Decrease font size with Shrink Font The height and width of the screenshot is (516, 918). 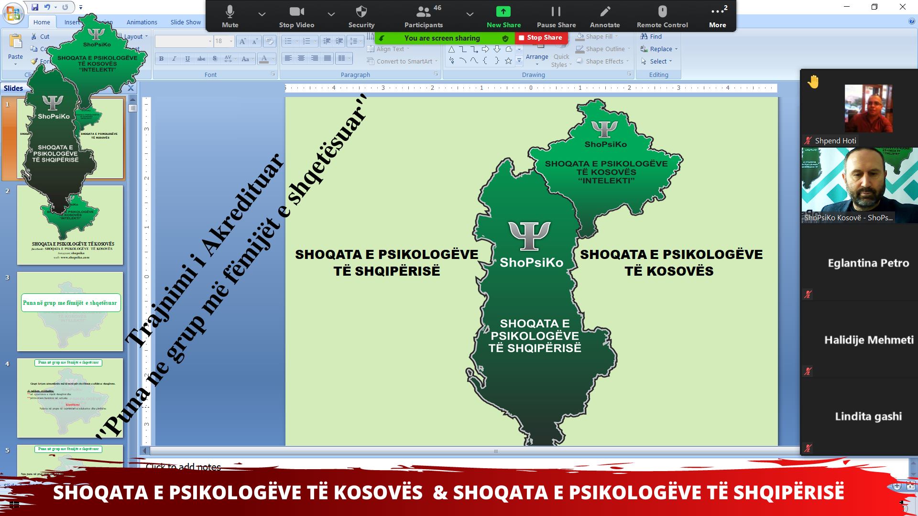tap(255, 41)
